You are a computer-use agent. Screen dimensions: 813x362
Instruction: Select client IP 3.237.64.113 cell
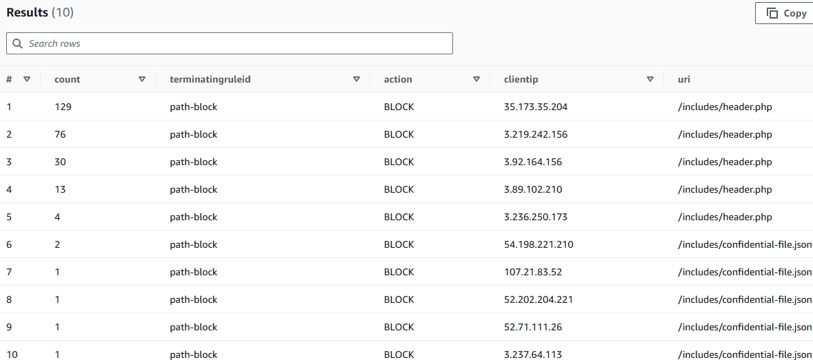pos(533,354)
